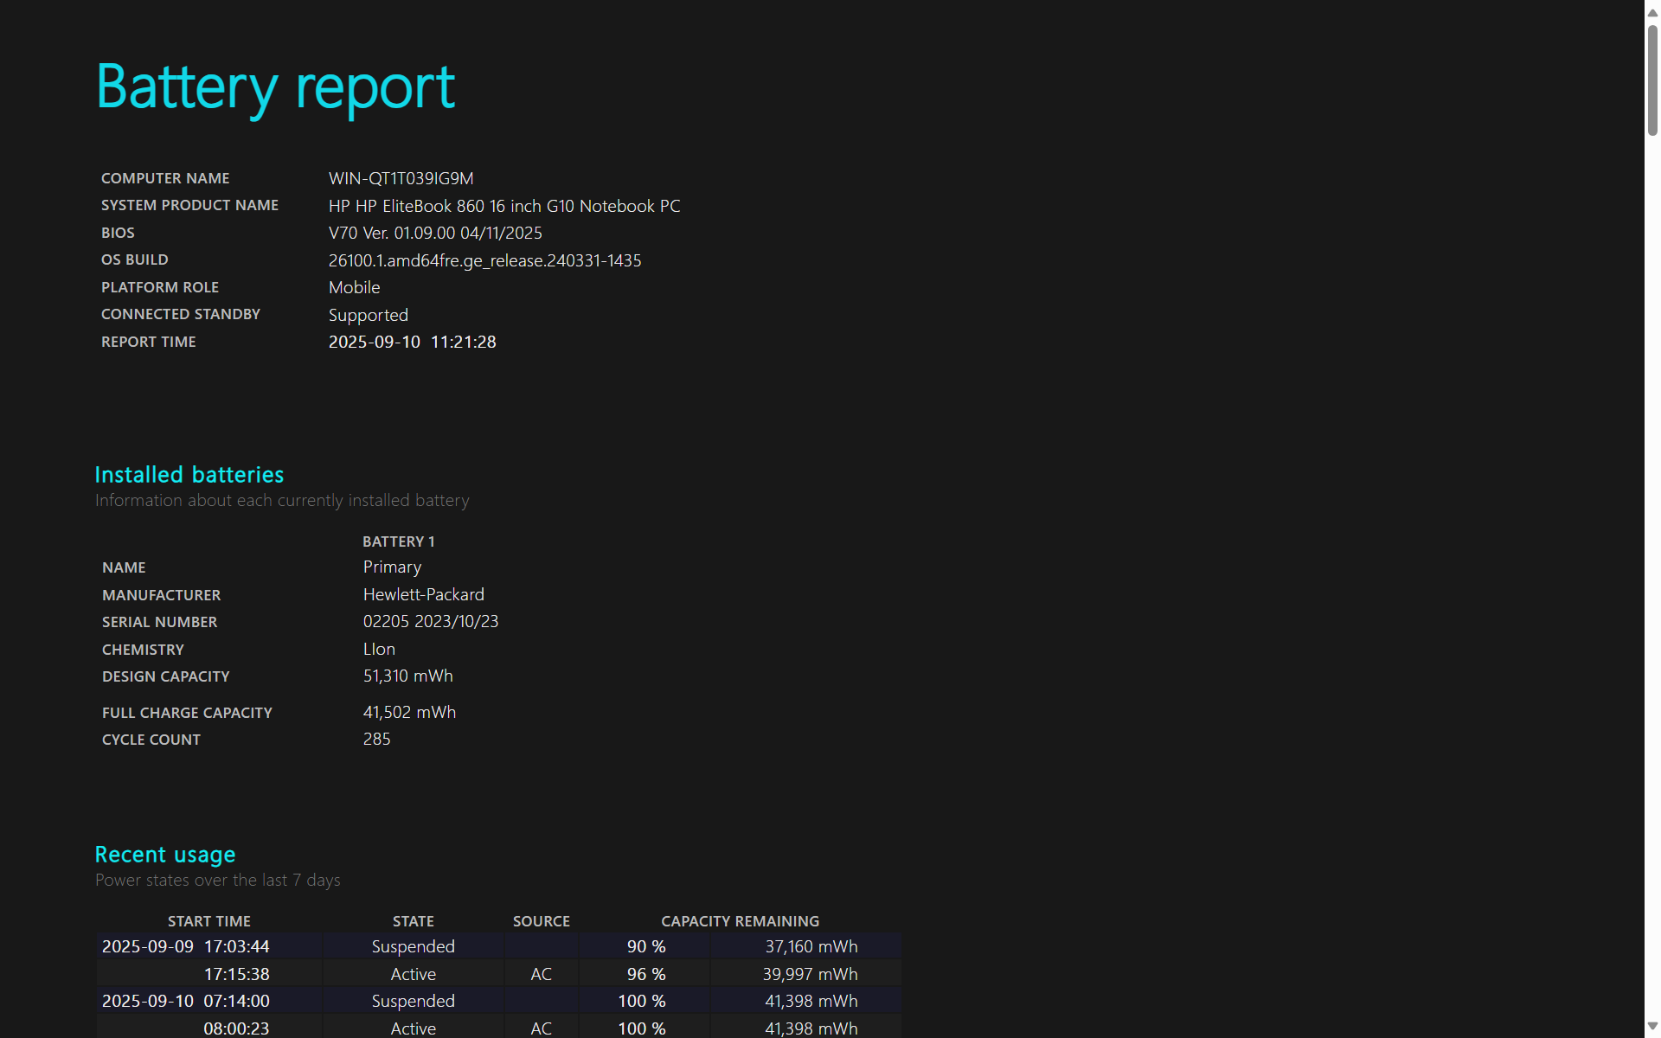Click the scrollbar up arrow
The height and width of the screenshot is (1038, 1661).
tap(1652, 12)
